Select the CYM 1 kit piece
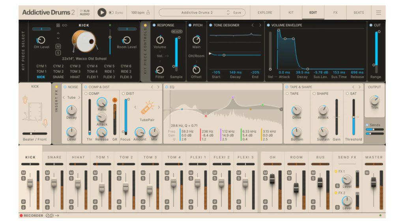404x223 pixels. tap(41, 66)
